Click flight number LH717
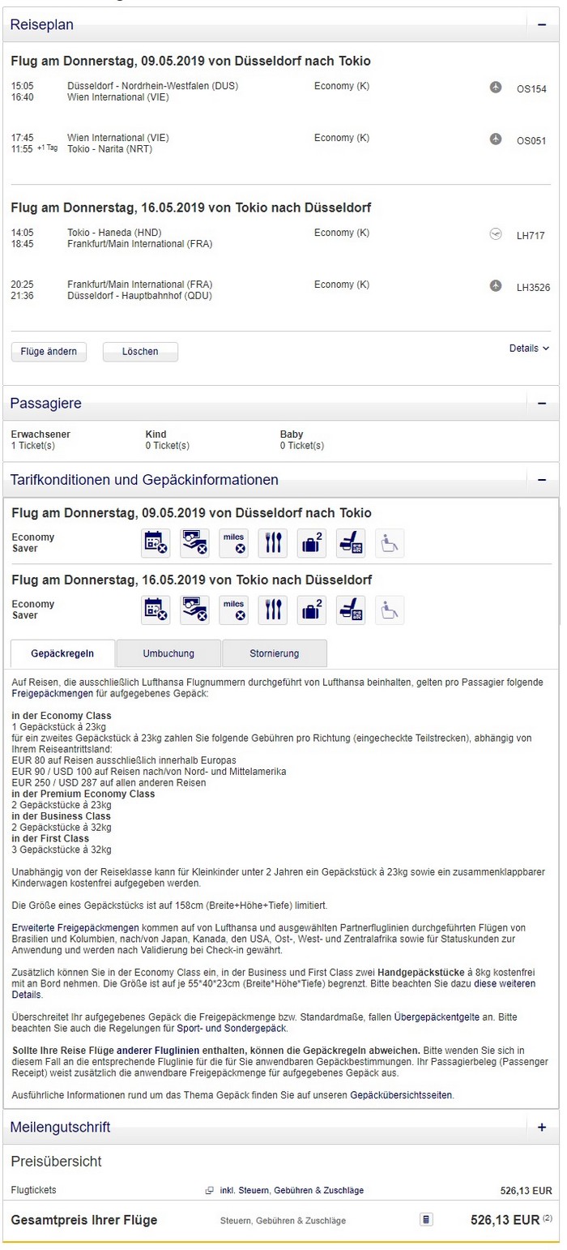567x1250 pixels. tap(531, 236)
